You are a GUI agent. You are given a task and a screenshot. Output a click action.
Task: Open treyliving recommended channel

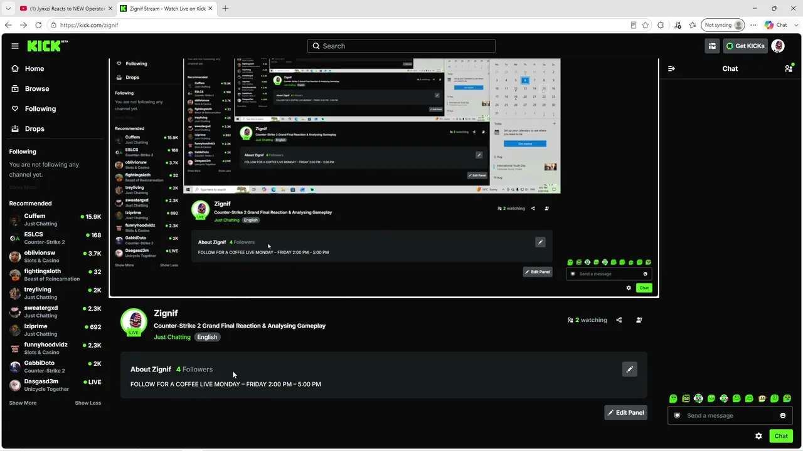coord(55,293)
